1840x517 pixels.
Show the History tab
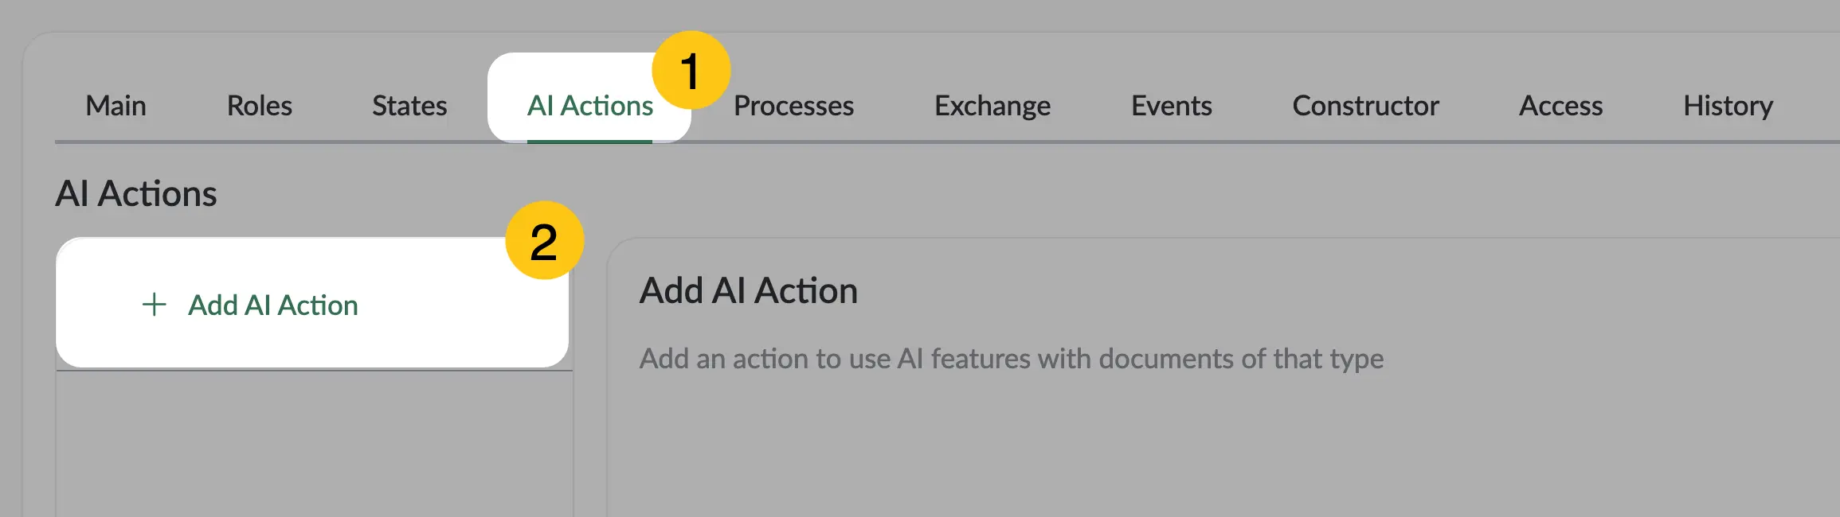(x=1728, y=106)
